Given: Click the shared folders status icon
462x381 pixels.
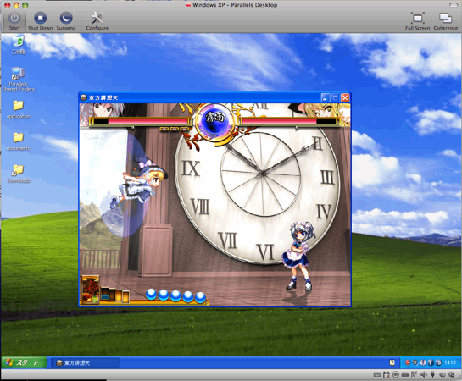Looking at the screenshot, I should [x=443, y=374].
